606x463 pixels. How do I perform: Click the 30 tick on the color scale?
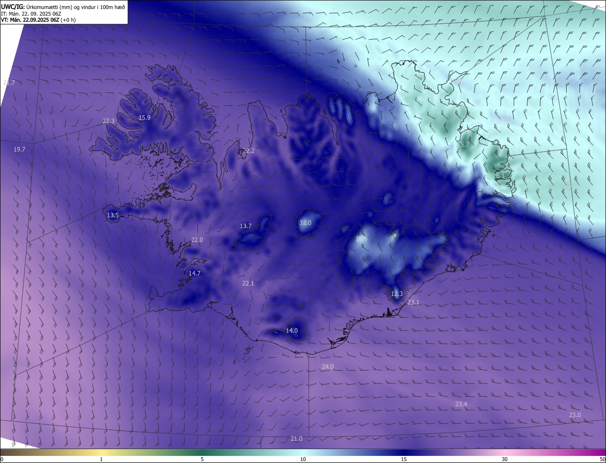505,459
